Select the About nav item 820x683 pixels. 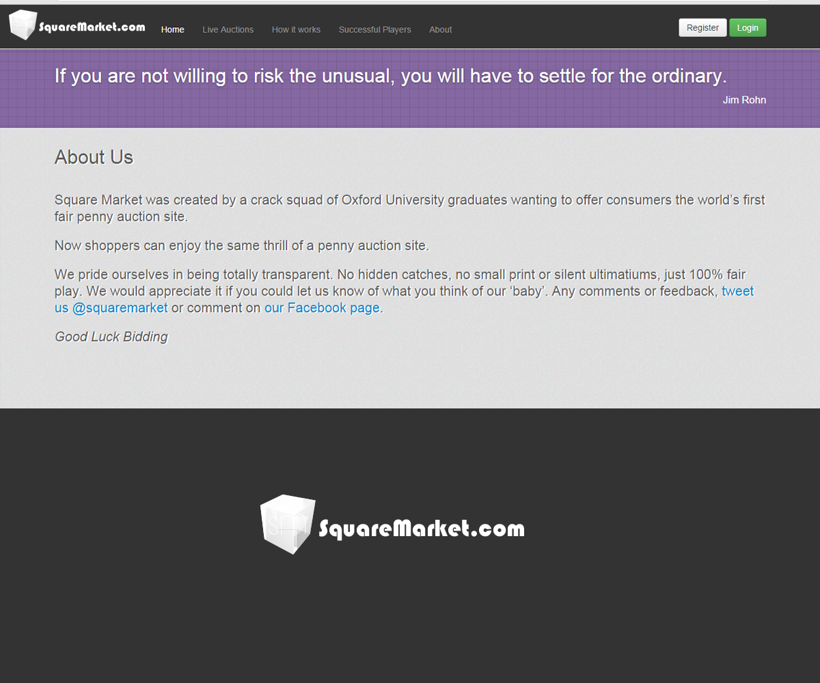point(440,29)
